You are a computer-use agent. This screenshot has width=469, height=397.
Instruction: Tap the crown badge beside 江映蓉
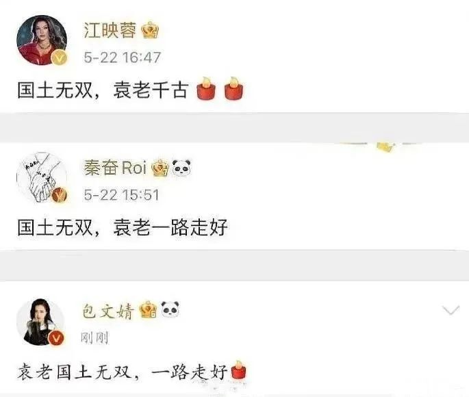[150, 30]
